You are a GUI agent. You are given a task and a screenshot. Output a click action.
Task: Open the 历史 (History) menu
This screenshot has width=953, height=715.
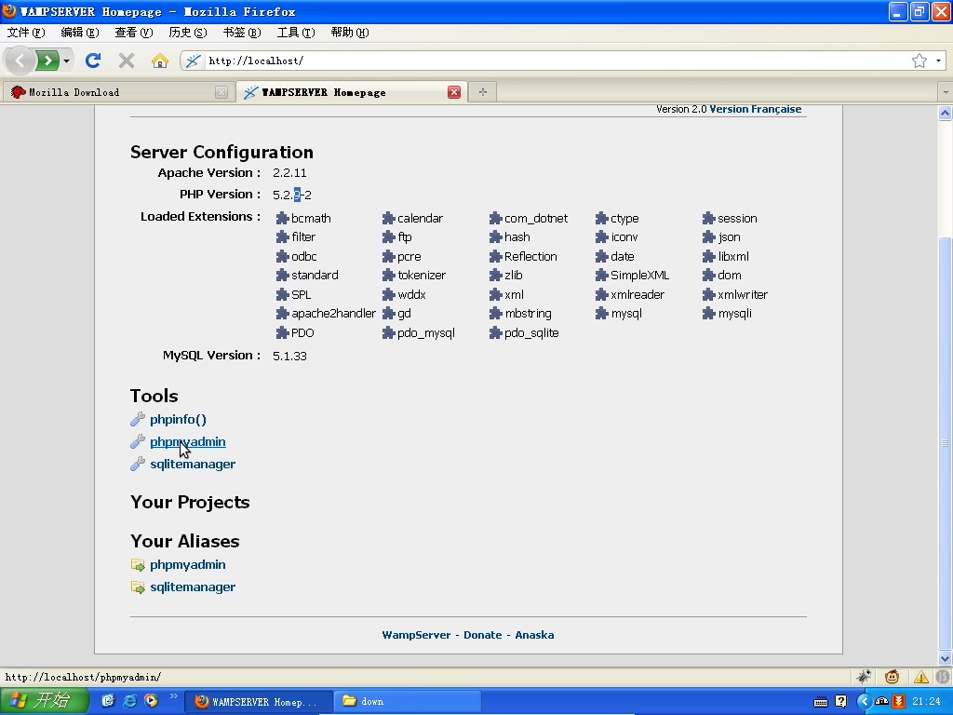tap(188, 33)
